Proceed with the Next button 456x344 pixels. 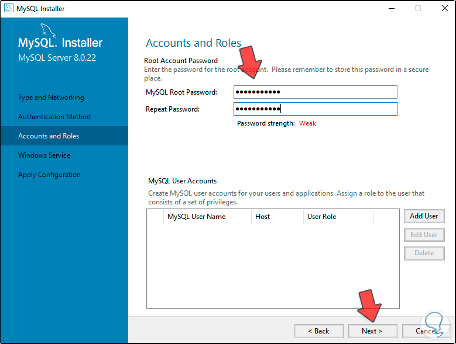(x=372, y=331)
